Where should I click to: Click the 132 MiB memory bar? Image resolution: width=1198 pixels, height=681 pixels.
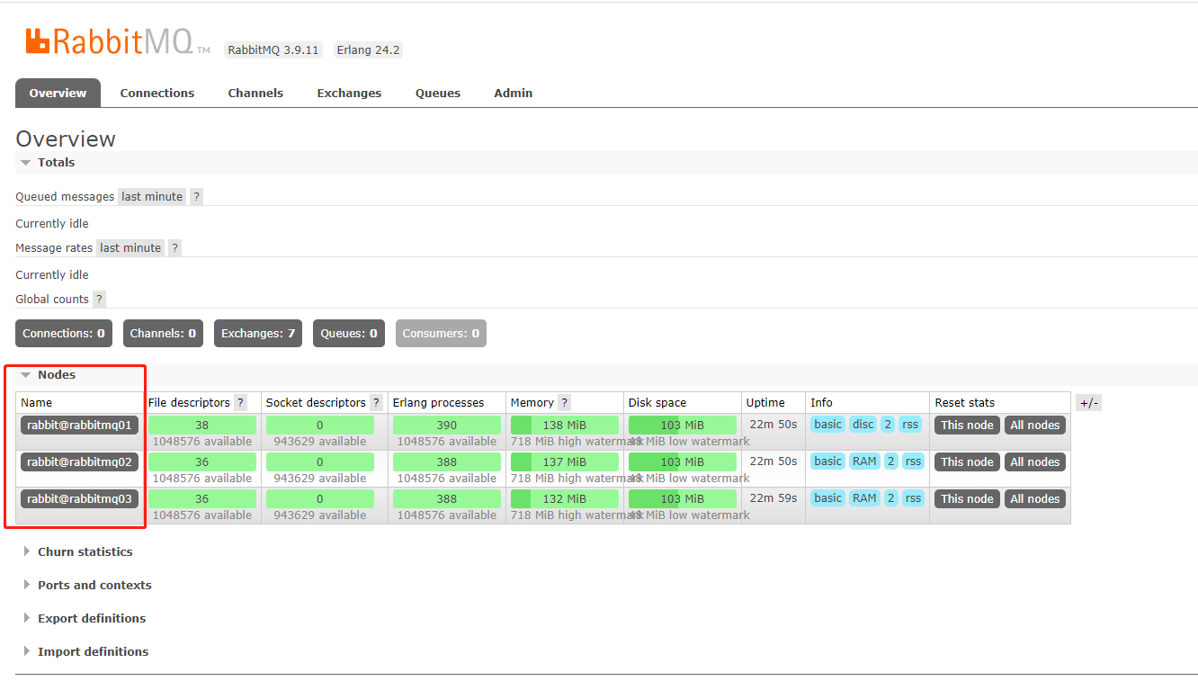[x=565, y=499]
